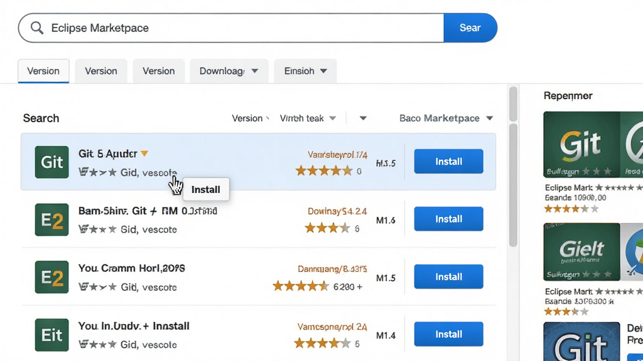This screenshot has height=361, width=643.
Task: Click the first Eclipse Mark sidebar title
Action: click(569, 188)
